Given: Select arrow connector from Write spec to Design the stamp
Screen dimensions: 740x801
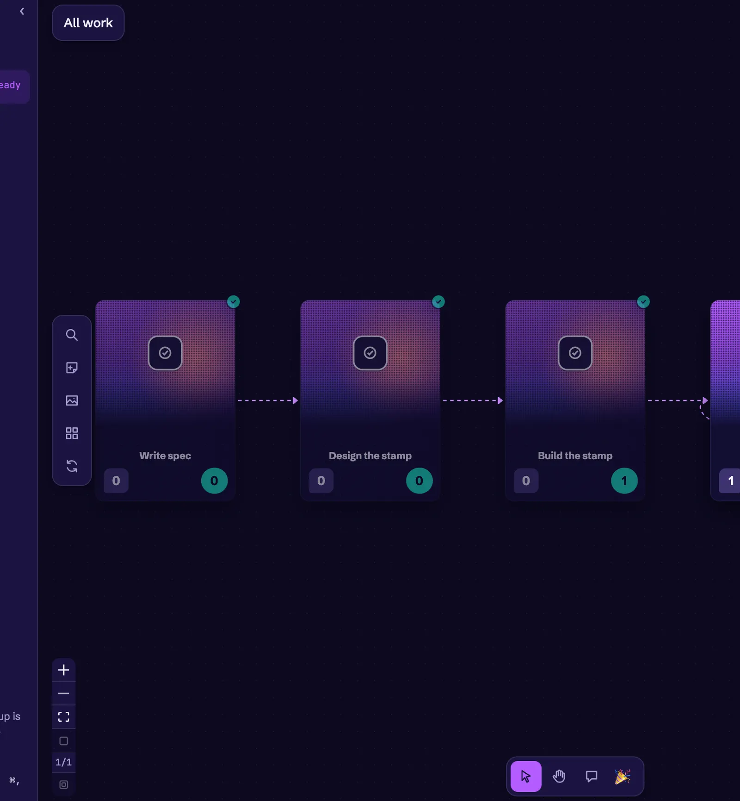Looking at the screenshot, I should pyautogui.click(x=267, y=400).
